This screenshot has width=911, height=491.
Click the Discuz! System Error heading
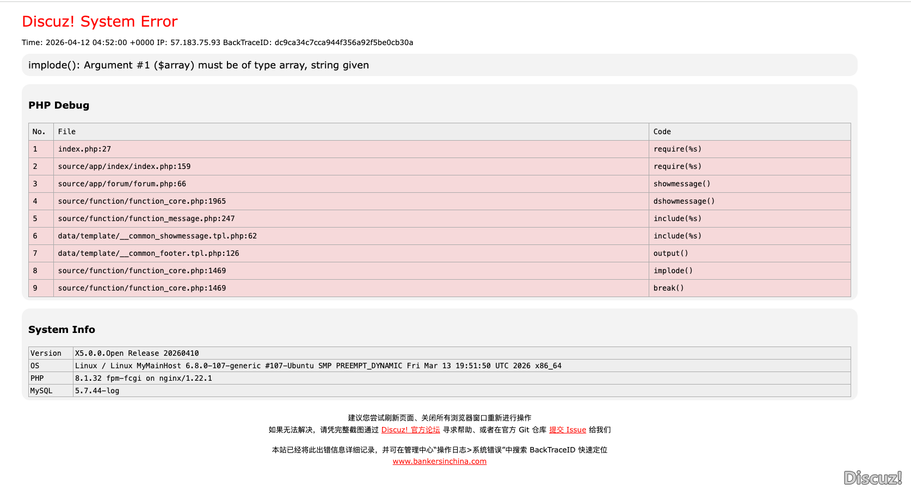point(99,21)
